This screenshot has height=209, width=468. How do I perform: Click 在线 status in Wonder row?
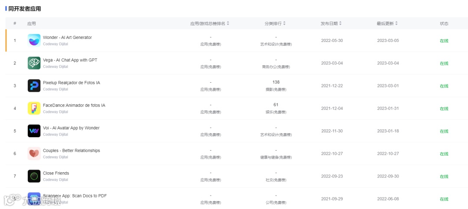pos(444,41)
